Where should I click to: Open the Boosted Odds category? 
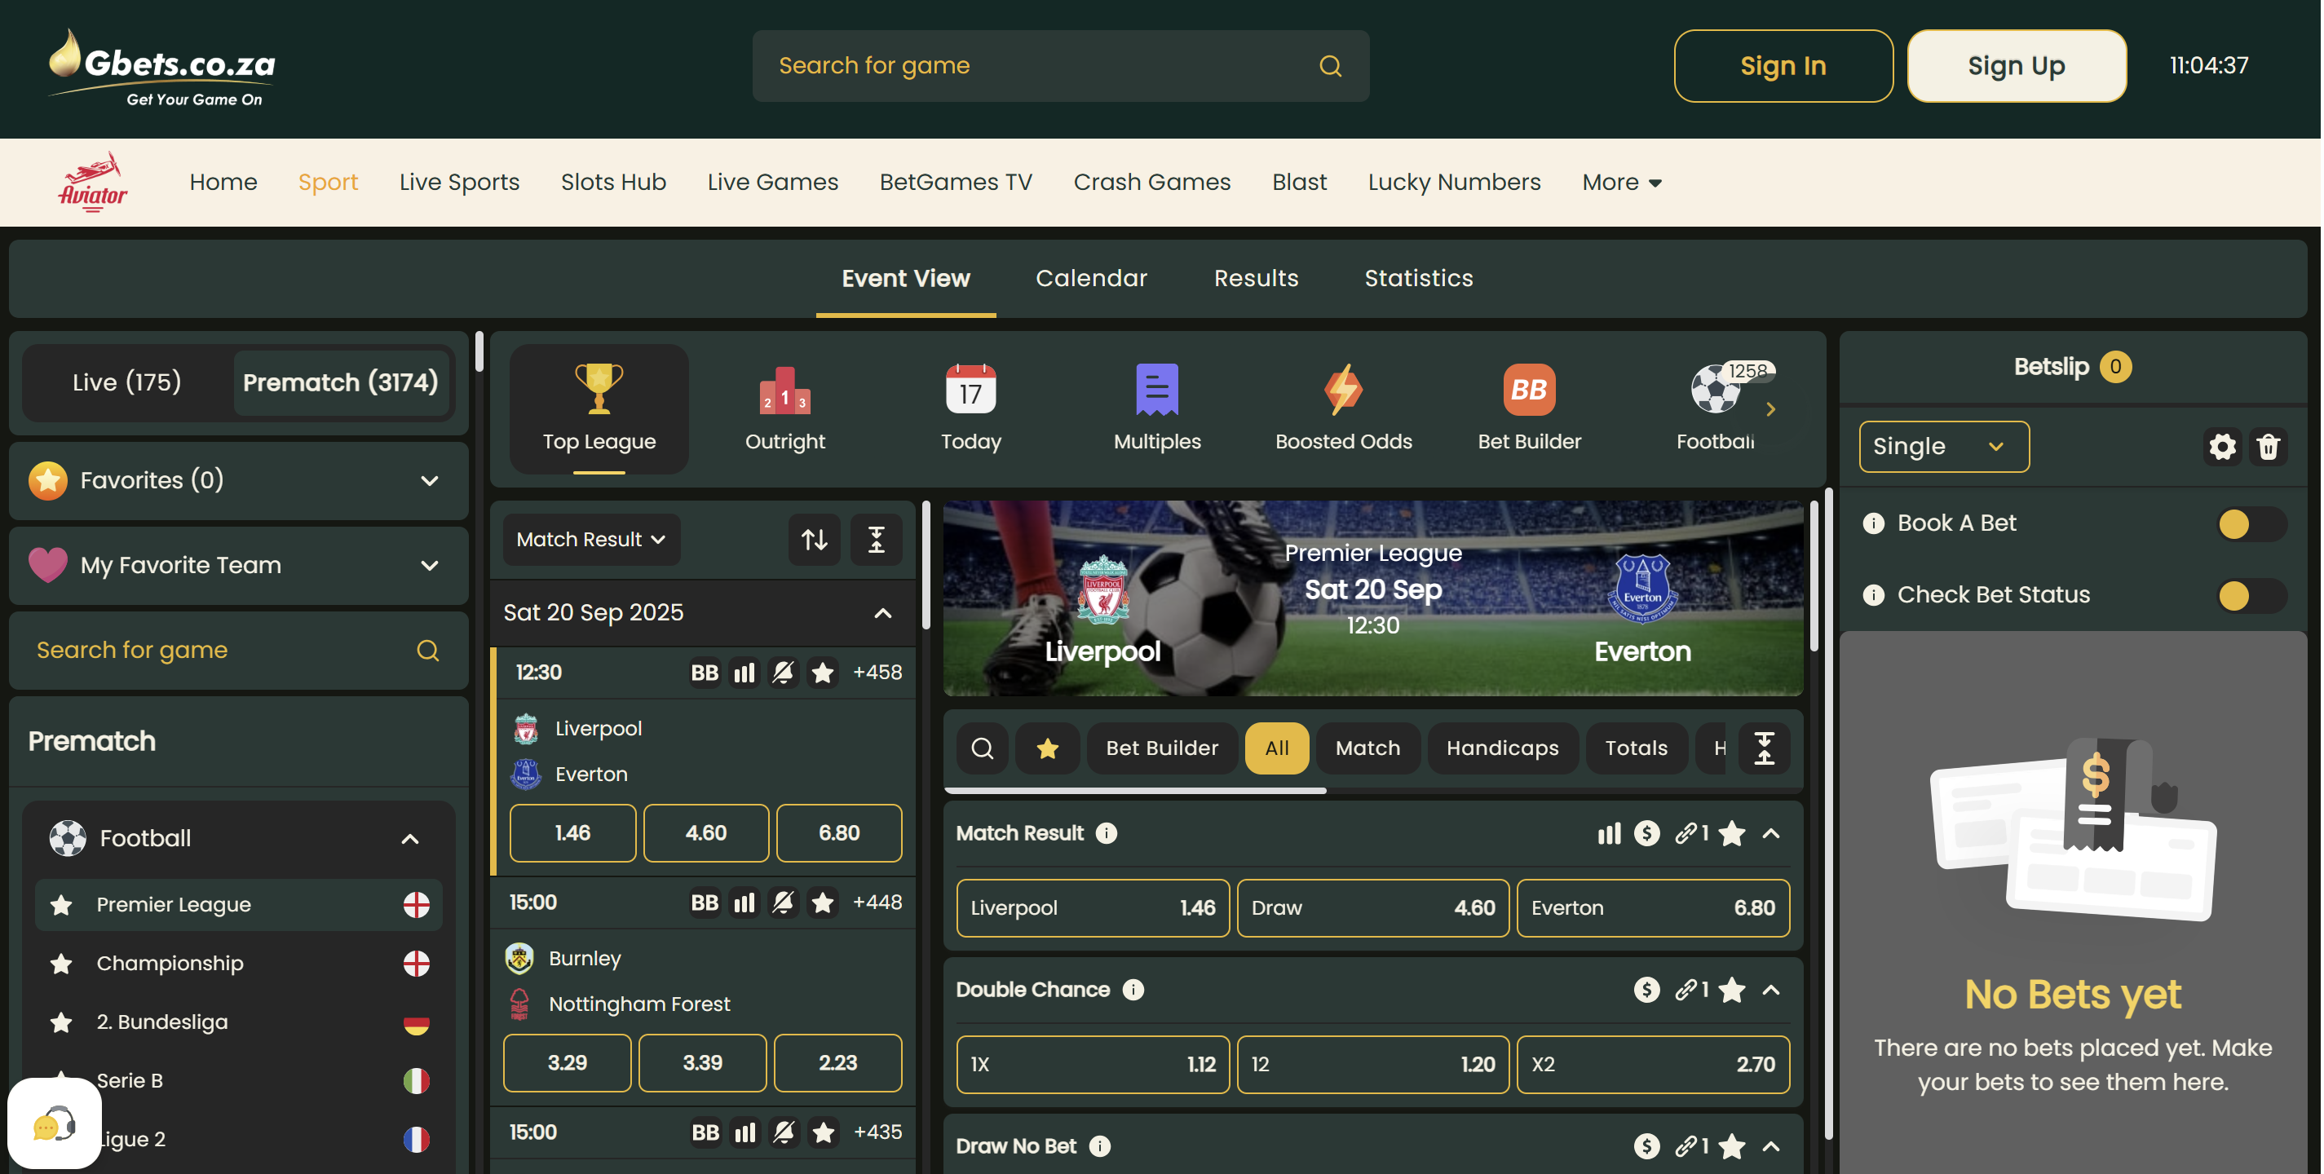tap(1343, 408)
